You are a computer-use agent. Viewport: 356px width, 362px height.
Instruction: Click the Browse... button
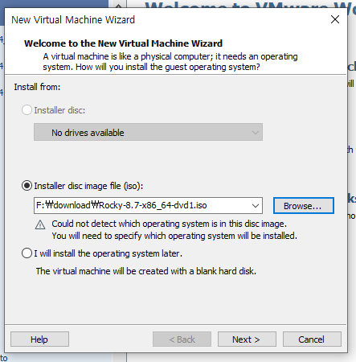(304, 206)
